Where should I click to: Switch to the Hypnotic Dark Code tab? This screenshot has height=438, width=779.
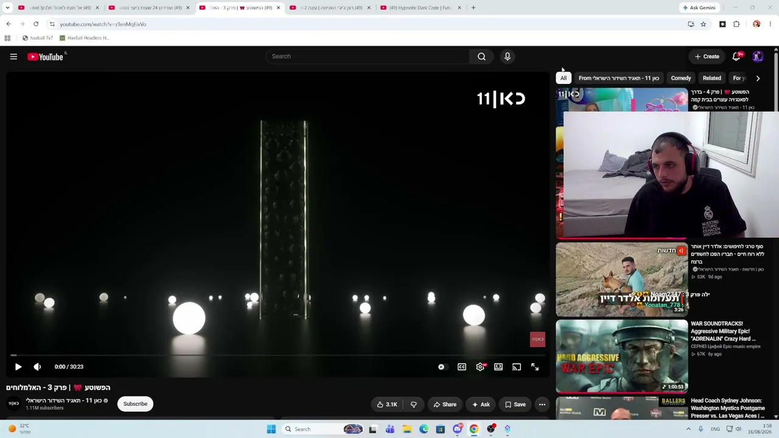(421, 8)
